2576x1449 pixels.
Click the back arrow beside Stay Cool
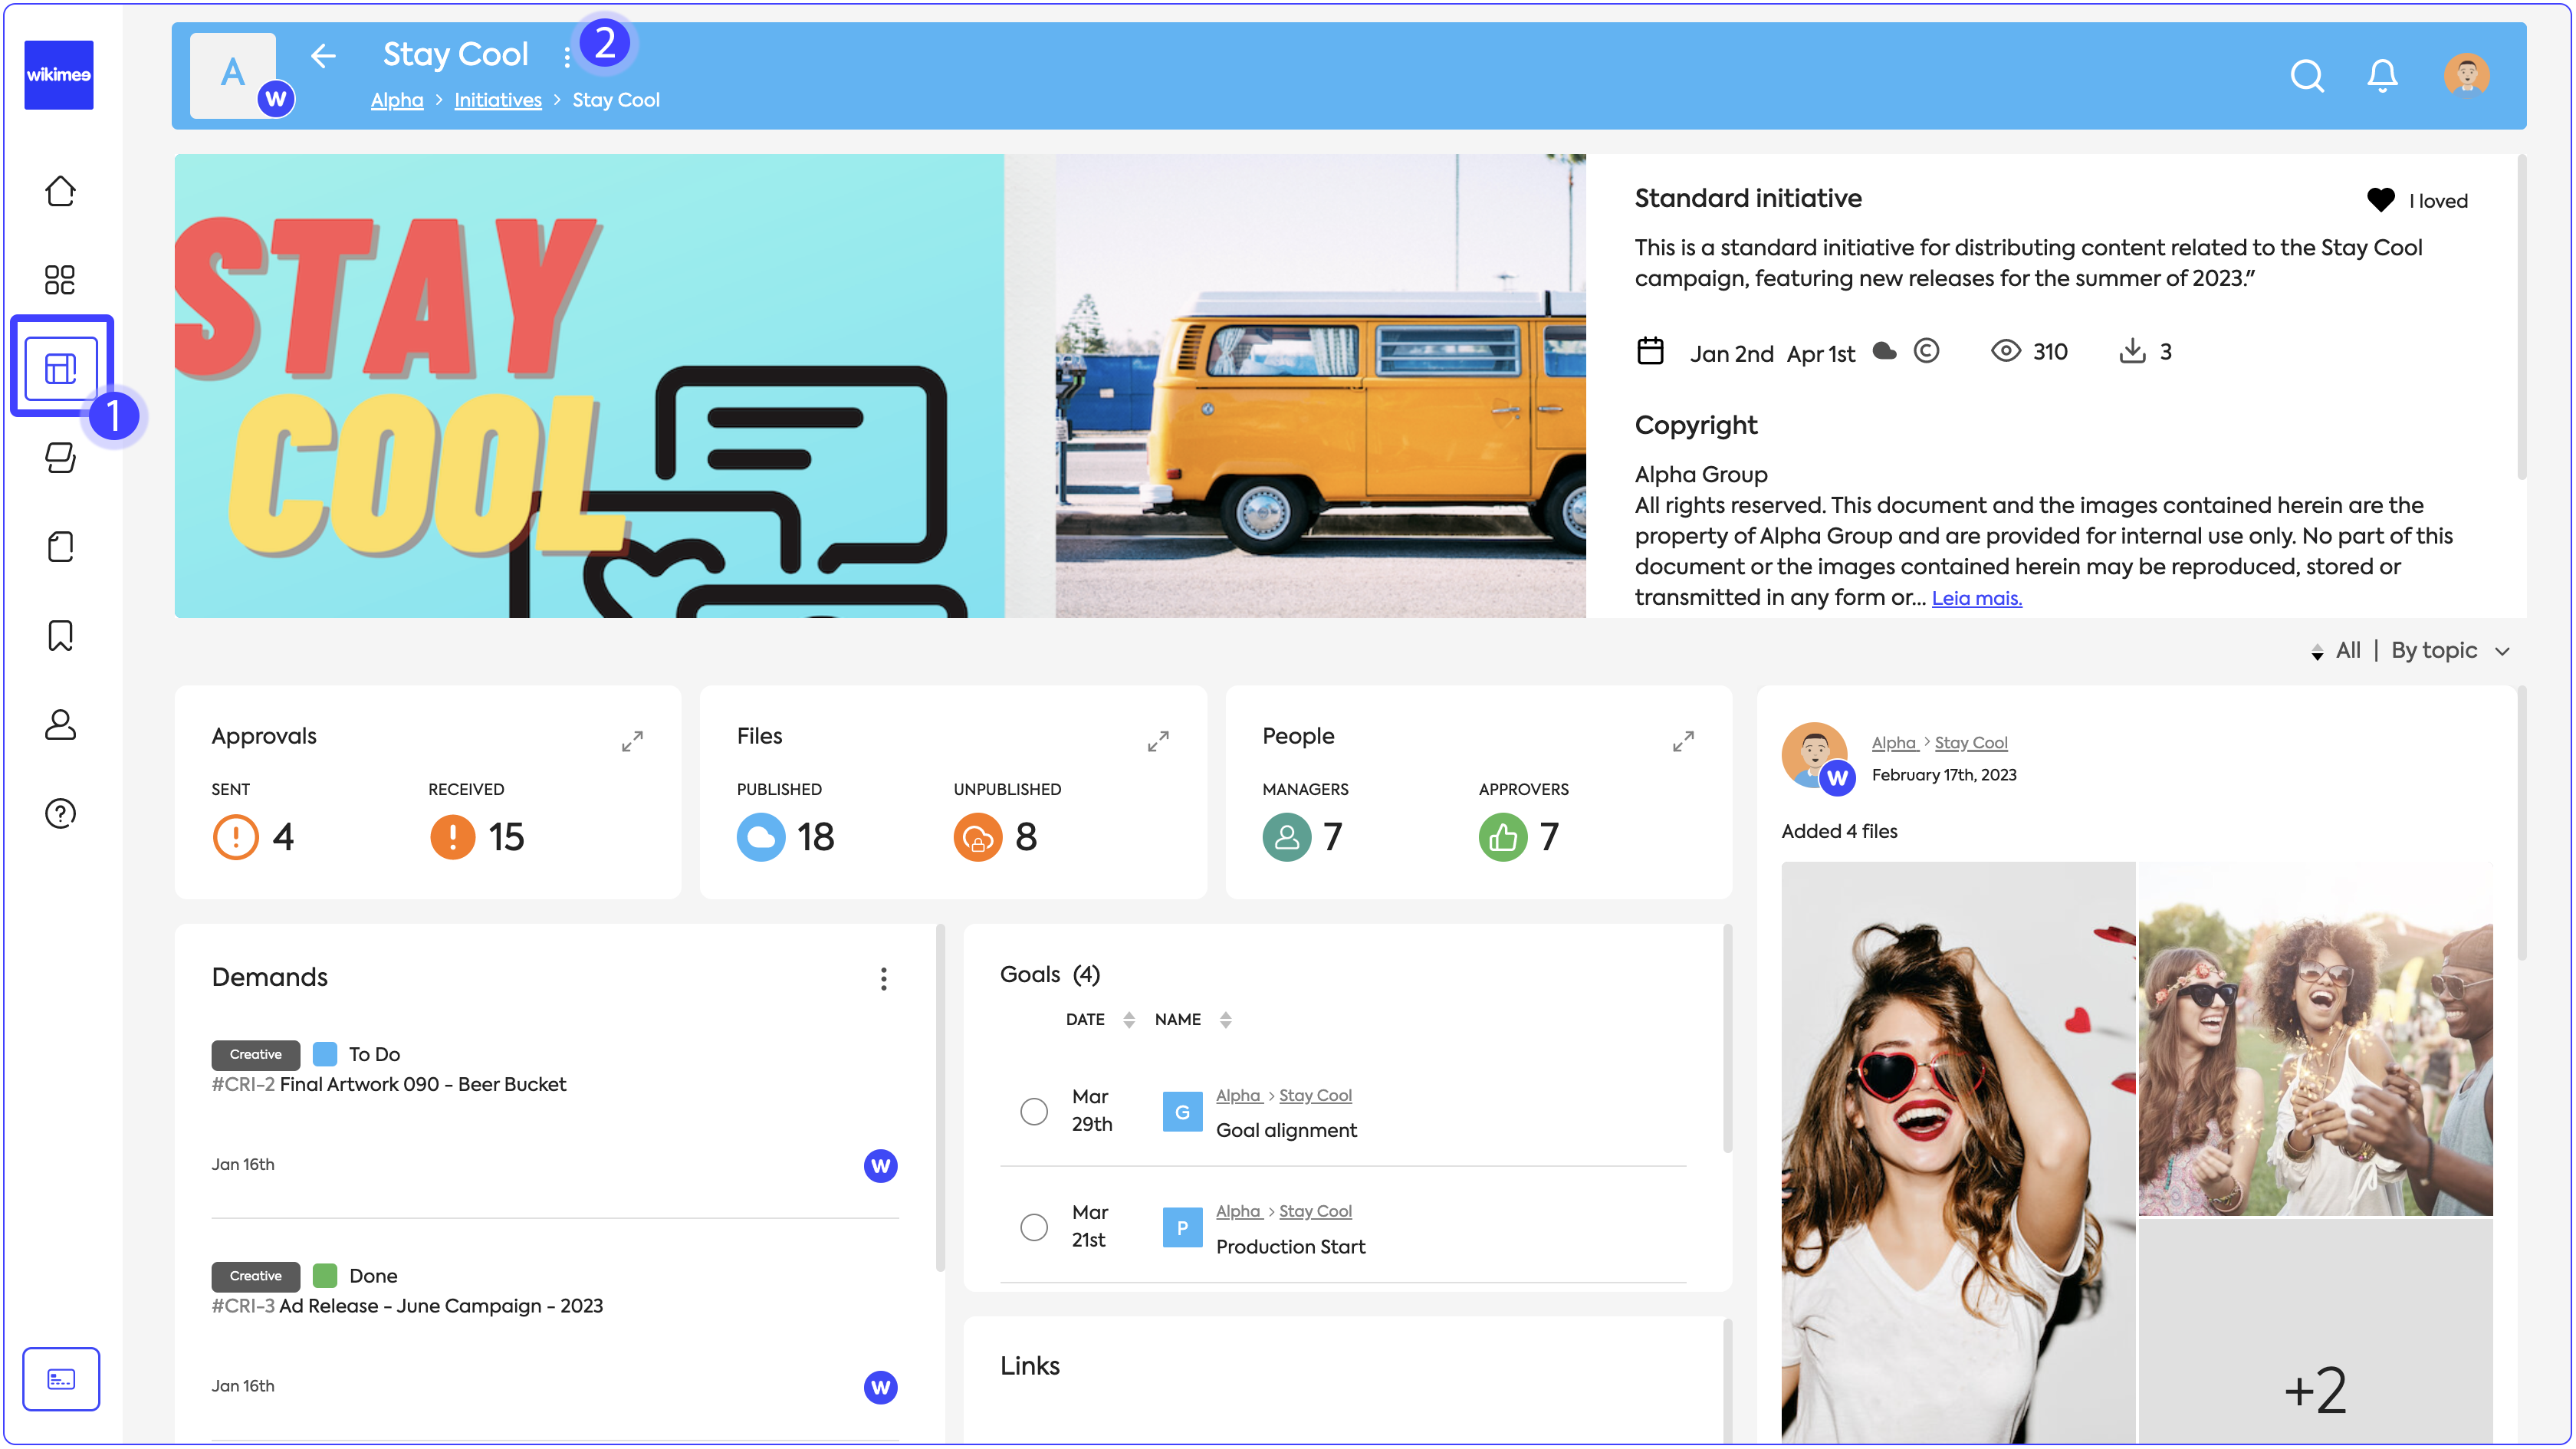tap(323, 56)
